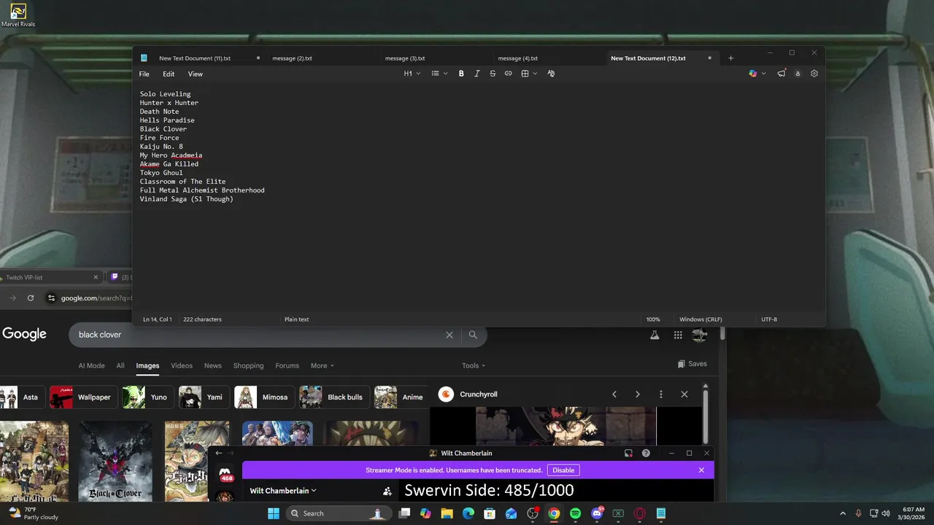Image resolution: width=934 pixels, height=525 pixels.
Task: Insert a link using the Notepad toolbar
Action: click(509, 74)
